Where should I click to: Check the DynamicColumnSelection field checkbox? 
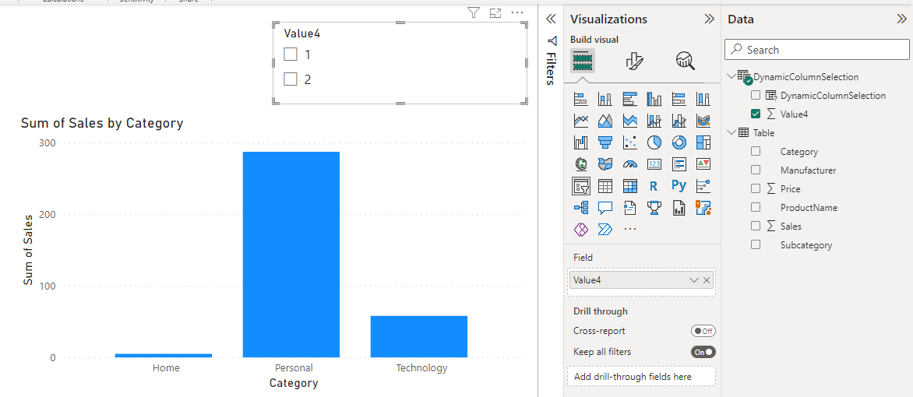(756, 95)
